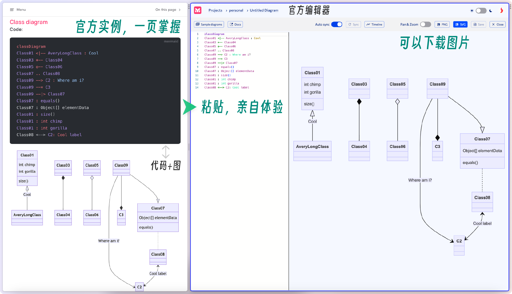
Task: Click the Save button
Action: point(478,25)
